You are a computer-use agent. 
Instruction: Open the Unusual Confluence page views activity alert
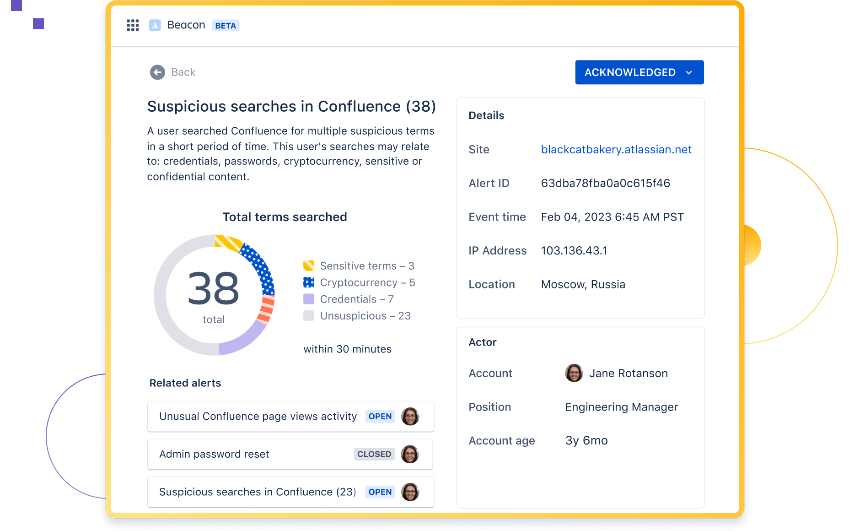(x=258, y=417)
